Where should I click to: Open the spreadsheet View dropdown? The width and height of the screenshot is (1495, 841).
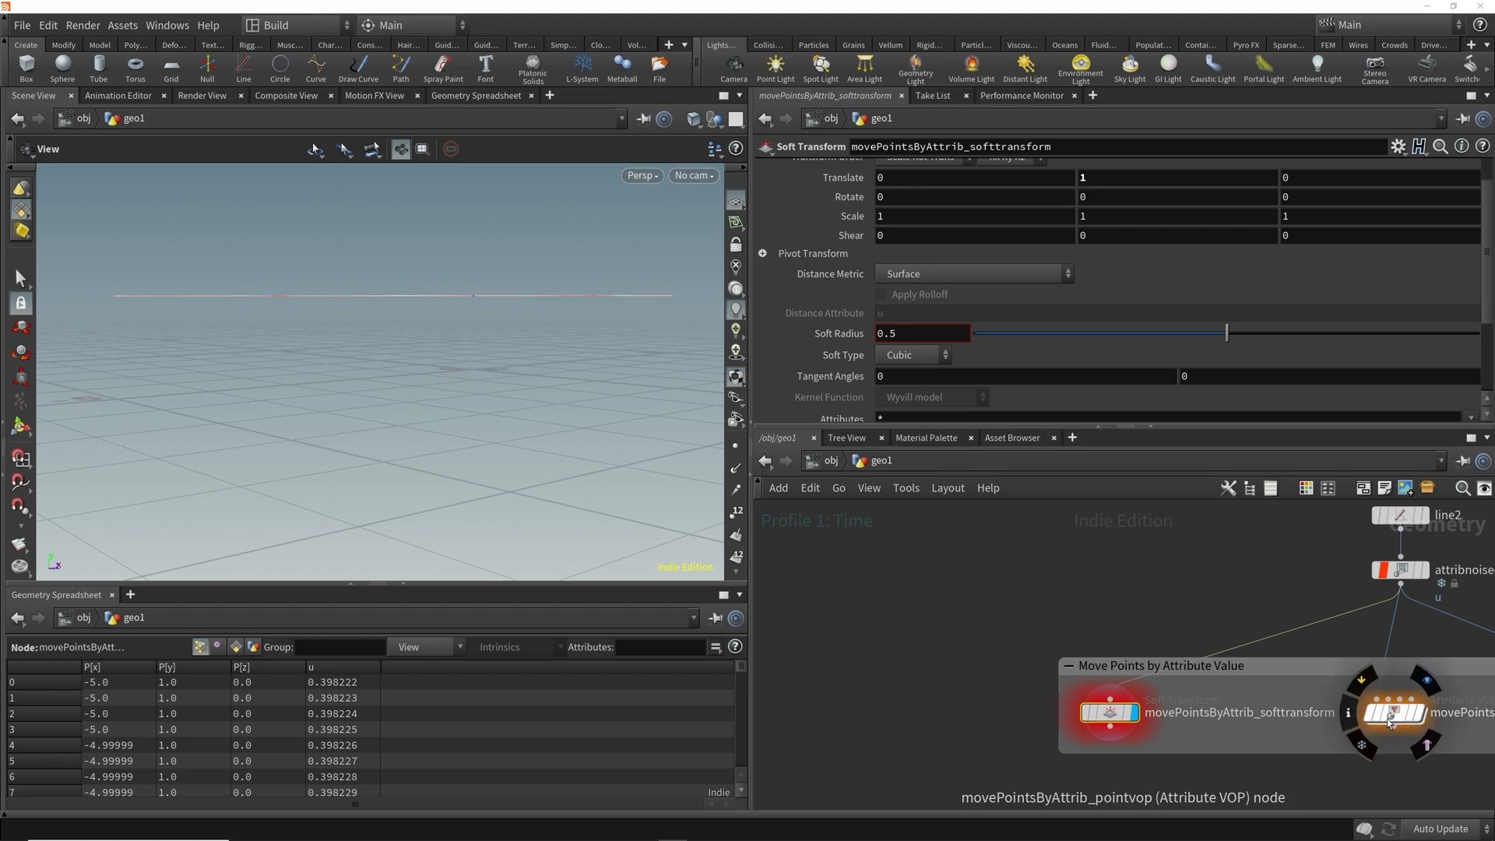tap(426, 647)
